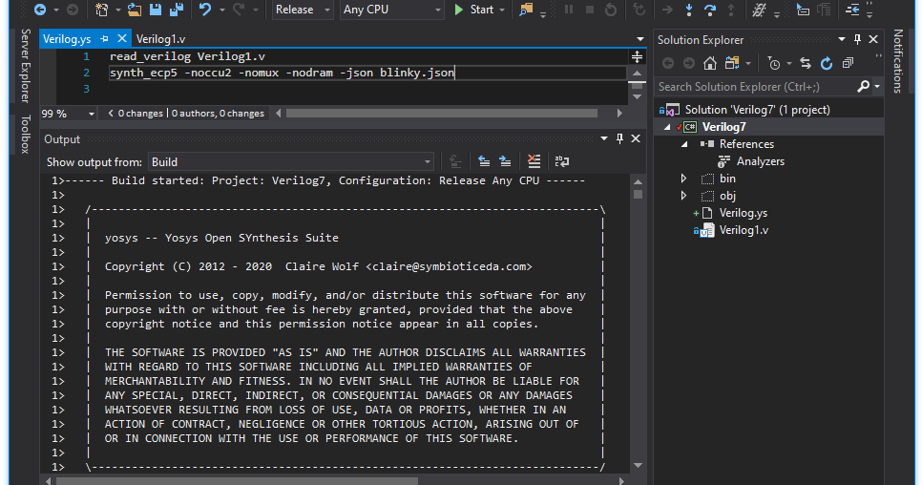The image size is (922, 485).
Task: Open the Output panel window position menu
Action: [604, 138]
